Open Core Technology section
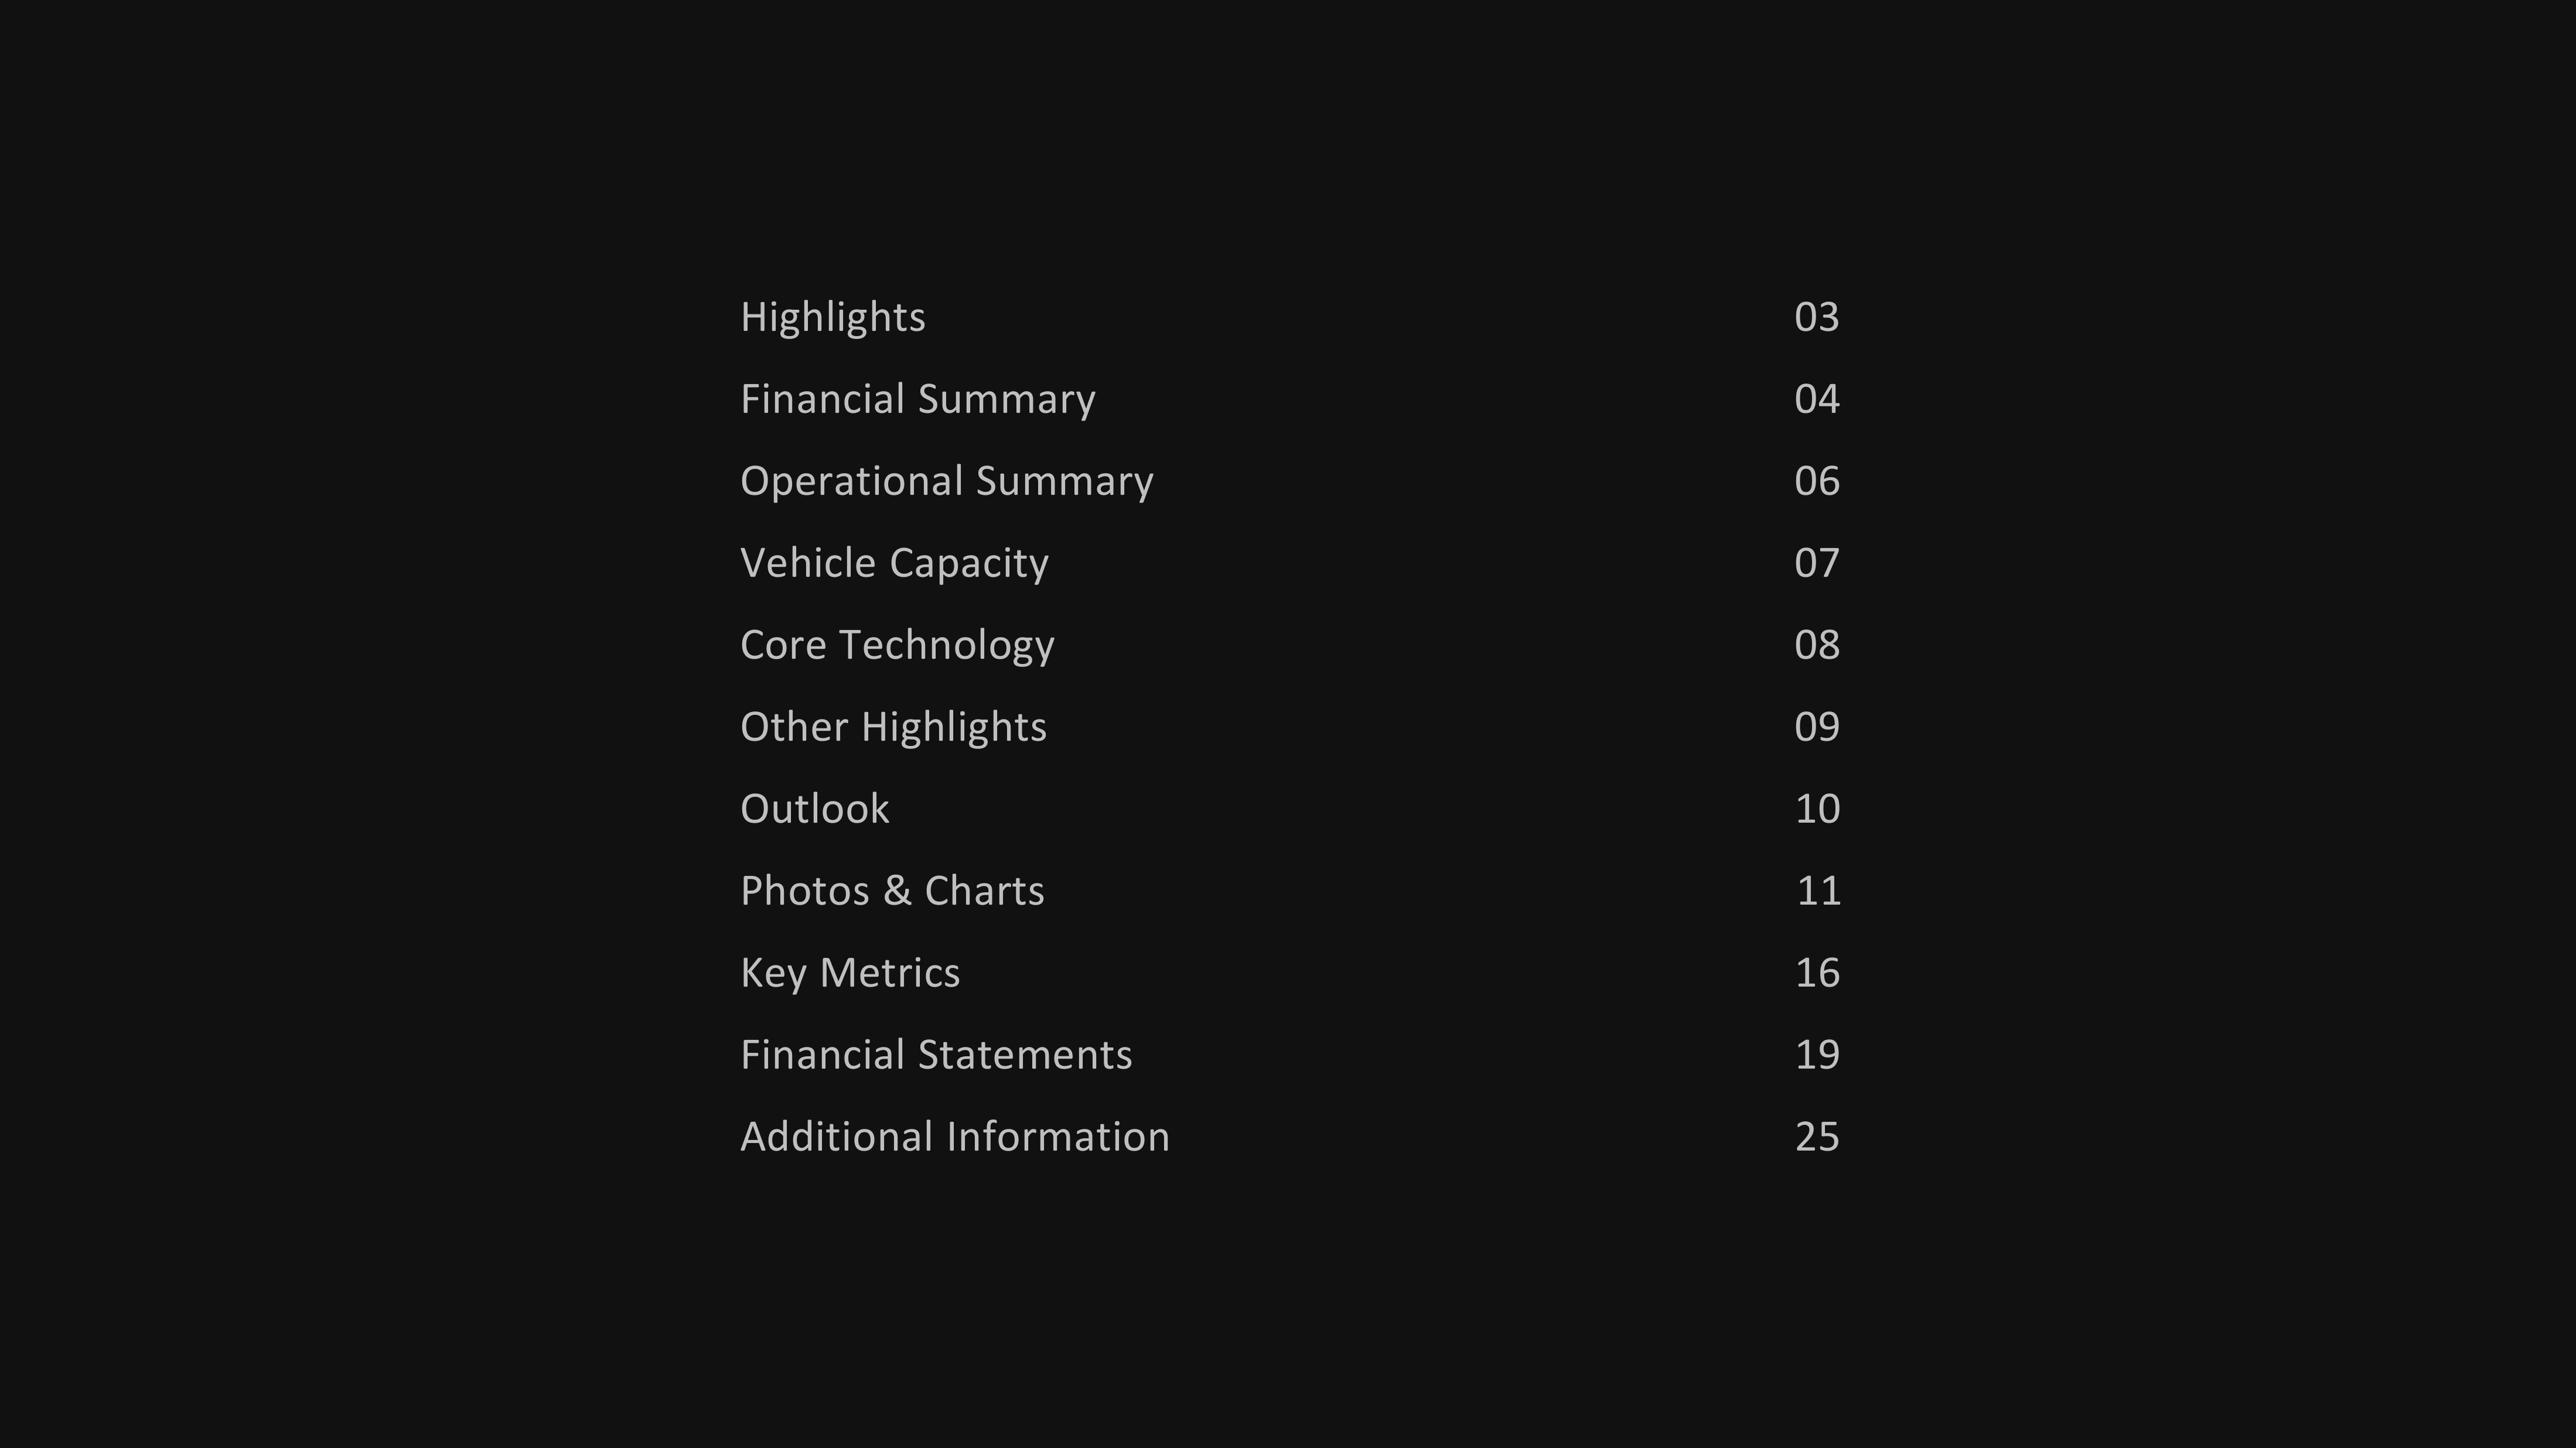Viewport: 2576px width, 1448px height. point(897,643)
